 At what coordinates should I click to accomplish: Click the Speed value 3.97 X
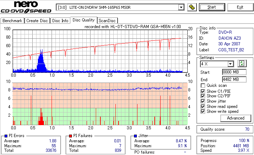pyautogui.click(x=243, y=150)
